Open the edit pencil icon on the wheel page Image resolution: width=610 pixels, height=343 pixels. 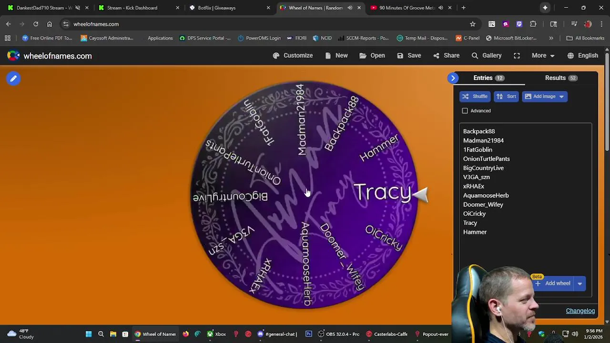coord(13,79)
